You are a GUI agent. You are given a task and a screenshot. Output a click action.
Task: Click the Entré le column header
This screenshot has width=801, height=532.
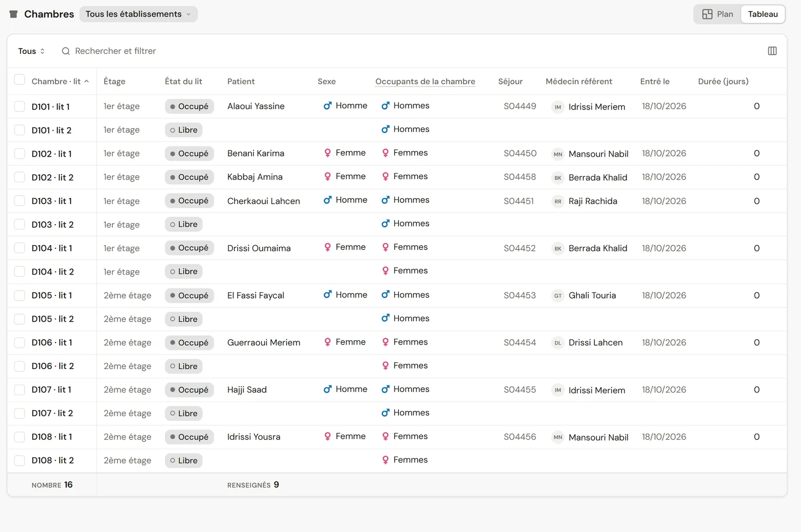click(x=655, y=81)
